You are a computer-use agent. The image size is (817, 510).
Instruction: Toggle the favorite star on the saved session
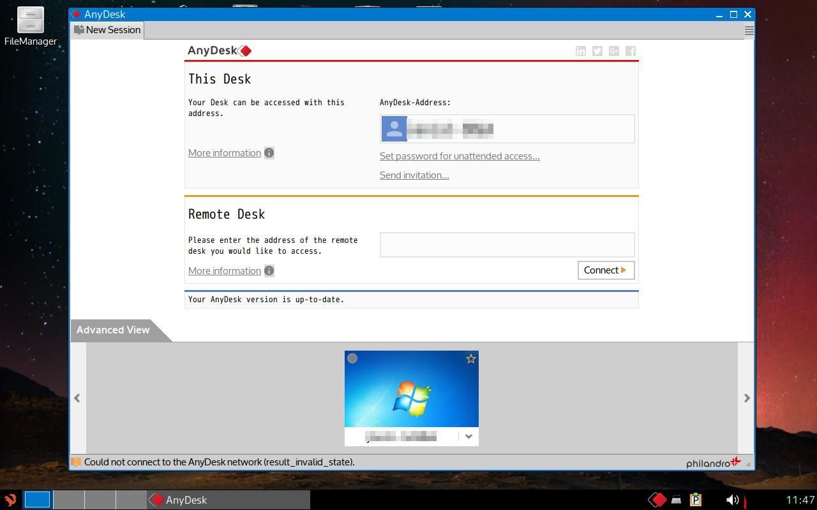point(470,358)
